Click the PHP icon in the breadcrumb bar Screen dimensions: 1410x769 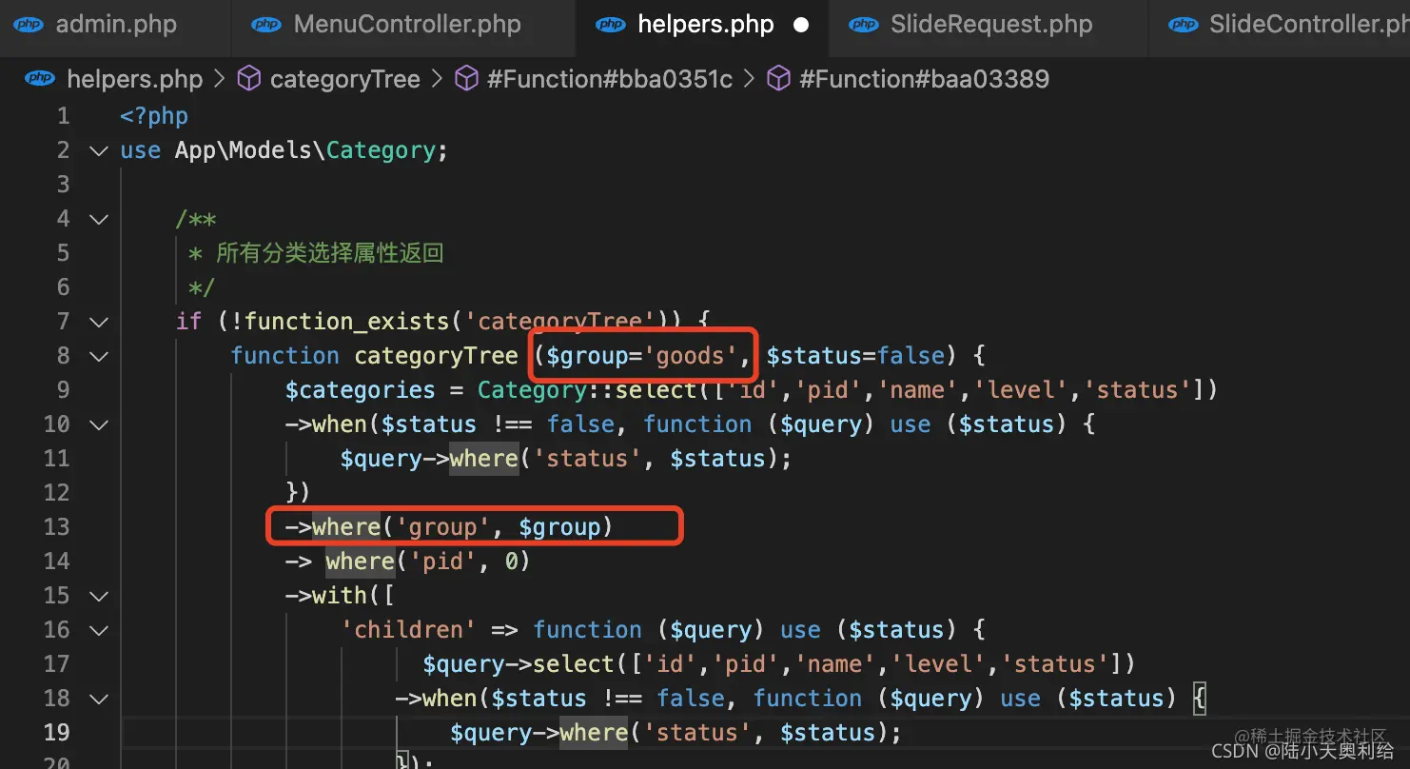(40, 78)
